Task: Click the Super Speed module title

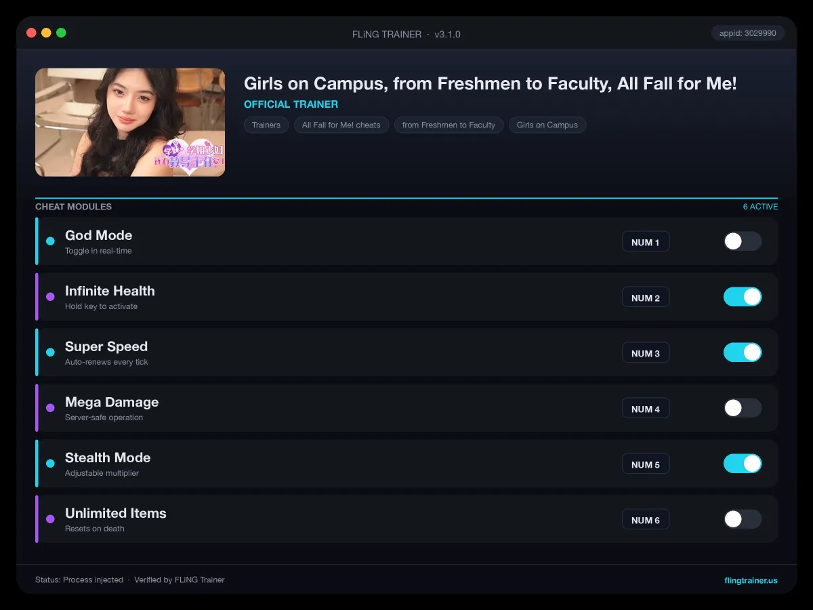Action: coord(106,346)
